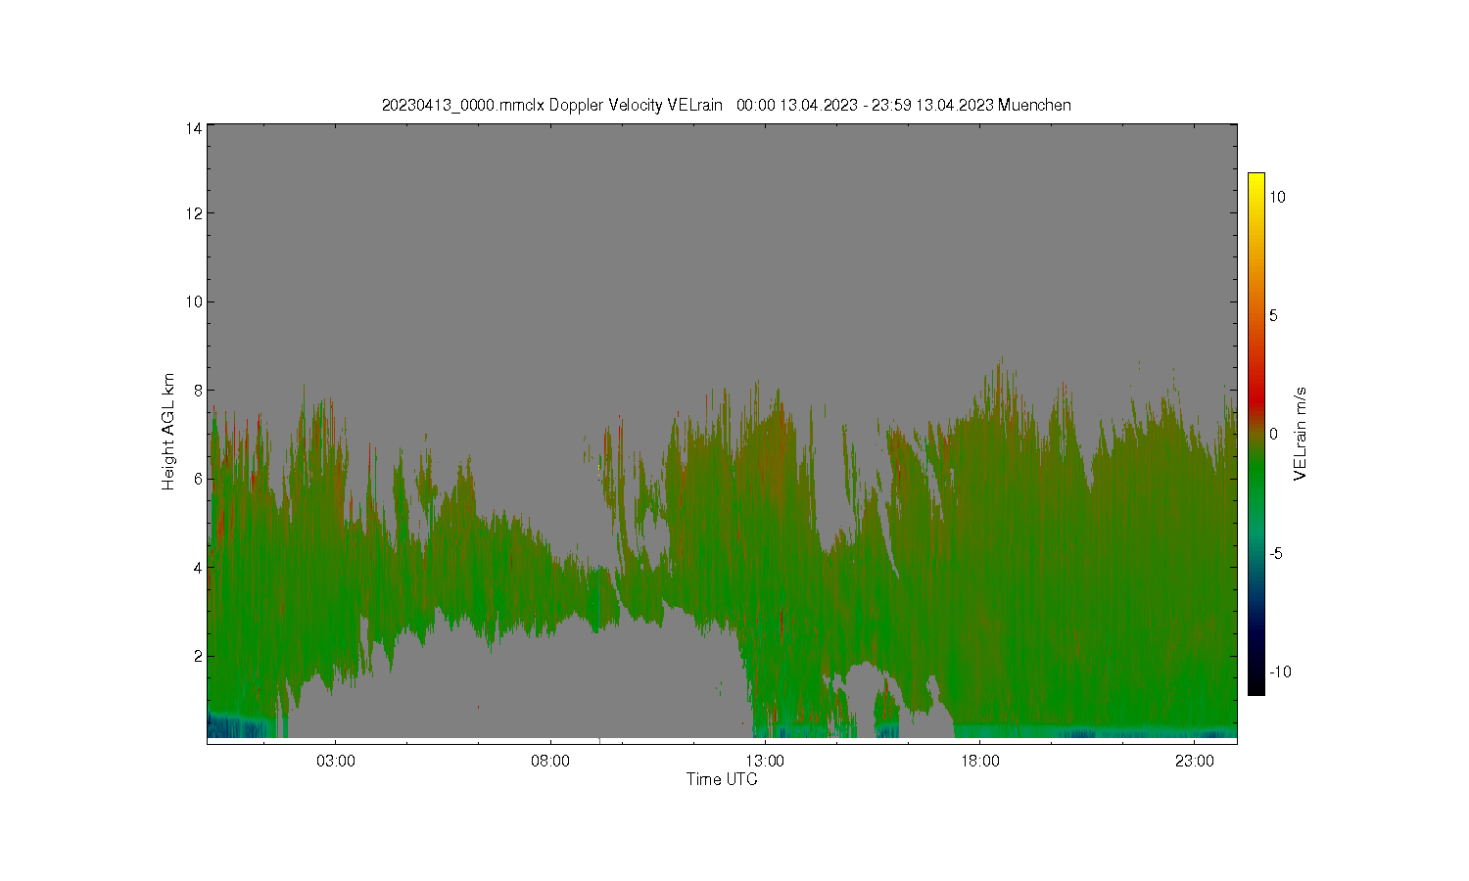
Task: Click the '08:00' time tick label
Action: click(550, 761)
